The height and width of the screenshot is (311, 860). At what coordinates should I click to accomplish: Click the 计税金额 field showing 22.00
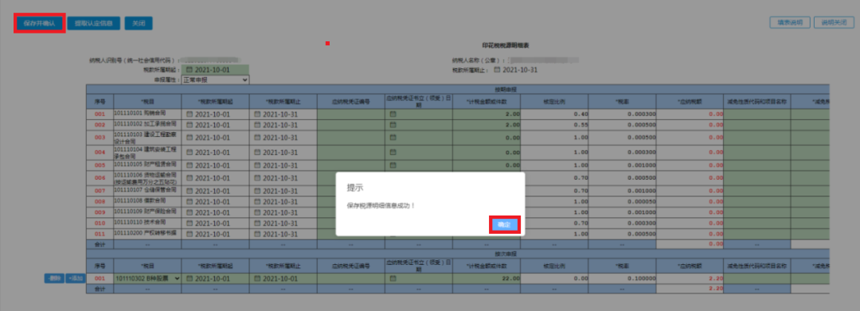(x=486, y=278)
